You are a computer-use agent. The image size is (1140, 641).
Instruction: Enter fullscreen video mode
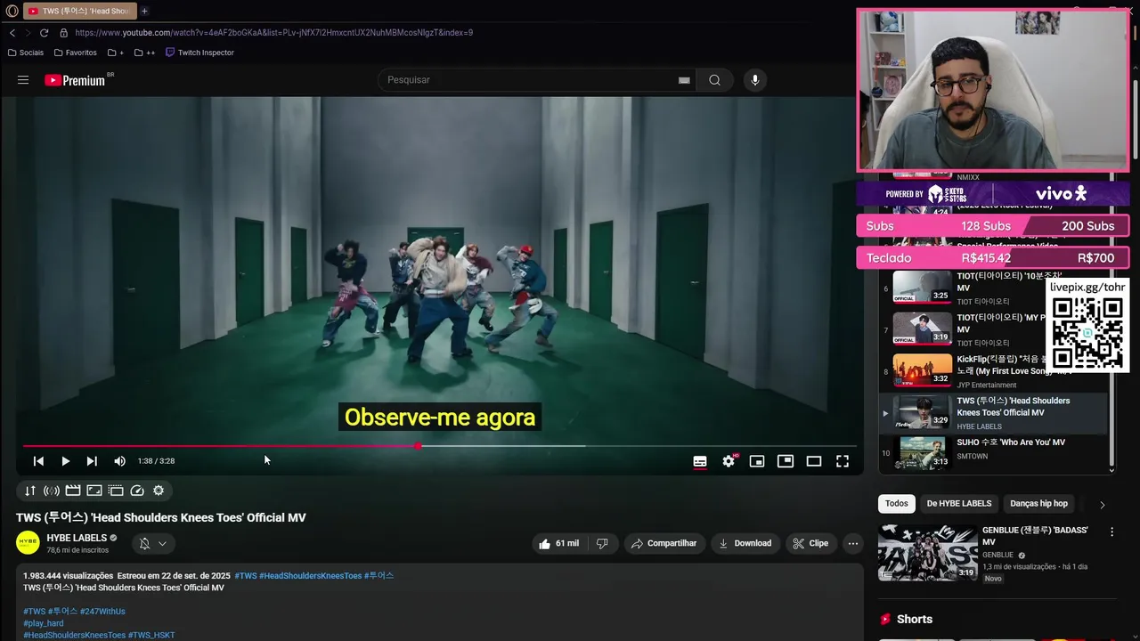coord(843,461)
